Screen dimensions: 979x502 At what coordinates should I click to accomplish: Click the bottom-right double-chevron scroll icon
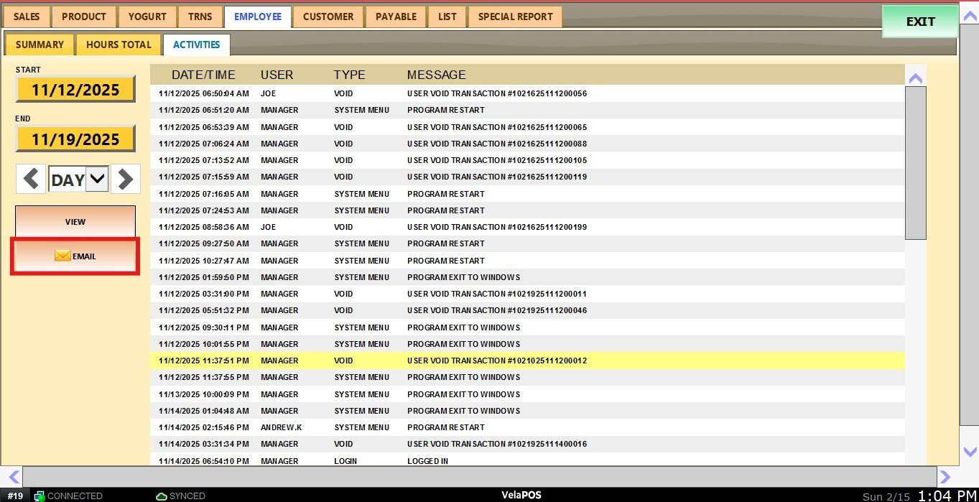click(945, 476)
